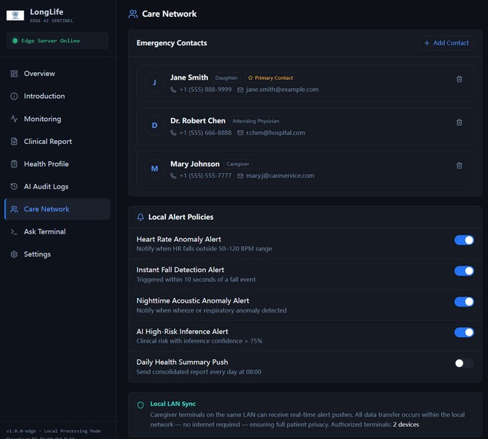
Task: Enable Daily Health Summary Push
Action: pos(464,363)
